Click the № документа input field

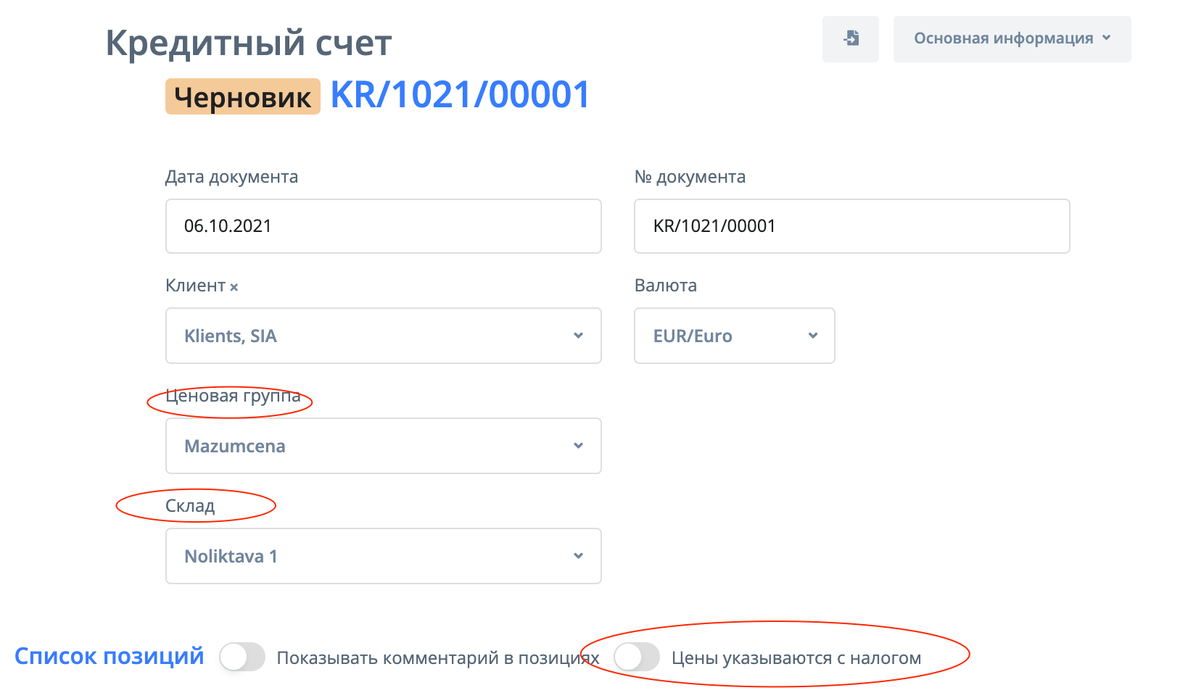click(x=851, y=226)
